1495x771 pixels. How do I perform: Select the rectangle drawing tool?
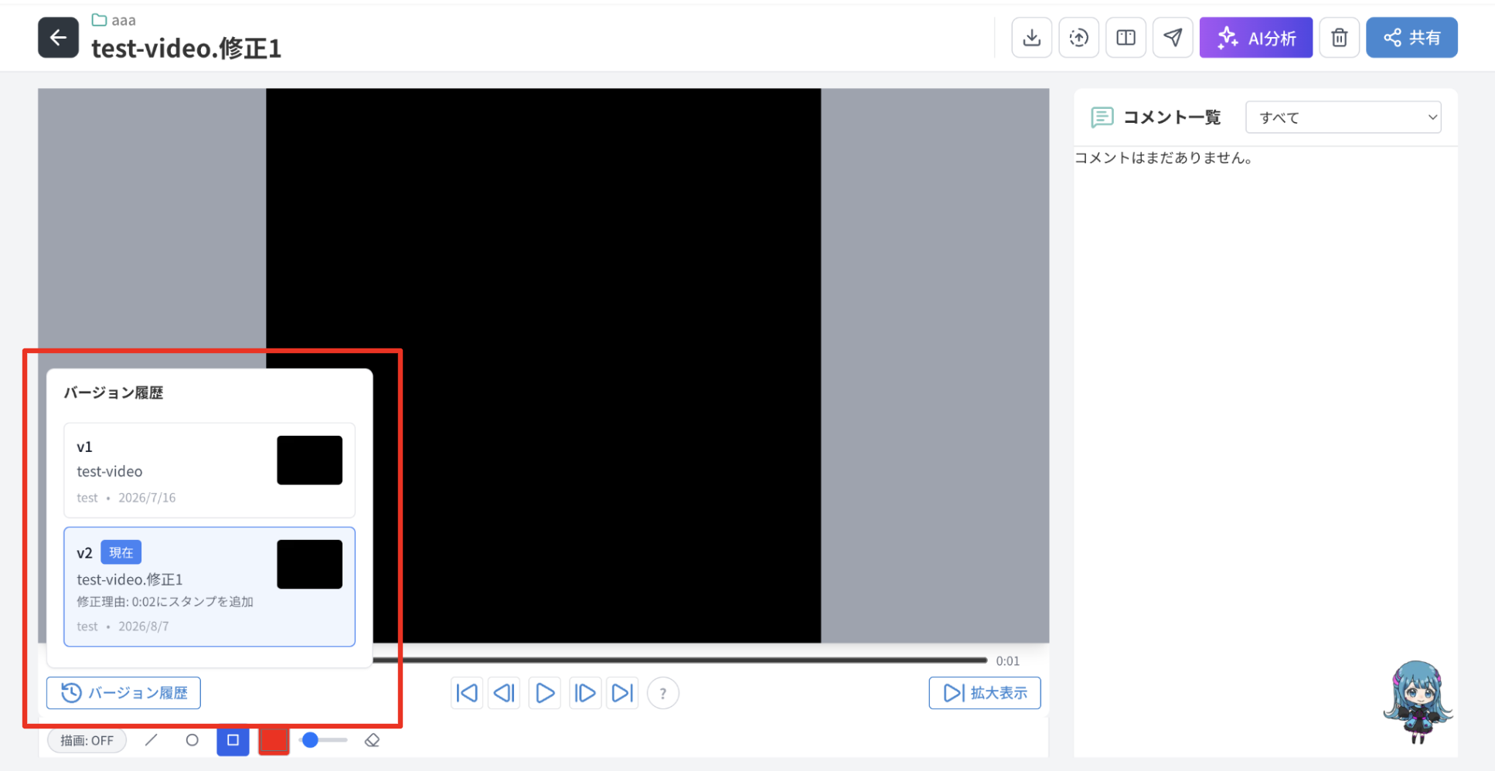(x=233, y=740)
